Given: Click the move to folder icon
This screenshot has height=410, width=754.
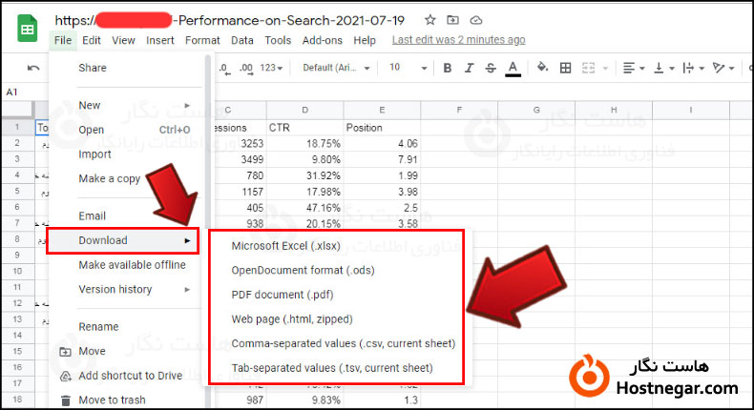Looking at the screenshot, I should [452, 20].
